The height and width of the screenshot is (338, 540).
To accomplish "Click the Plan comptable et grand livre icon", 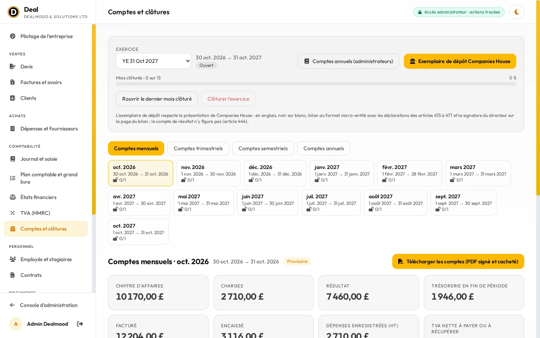I will click(x=13, y=178).
